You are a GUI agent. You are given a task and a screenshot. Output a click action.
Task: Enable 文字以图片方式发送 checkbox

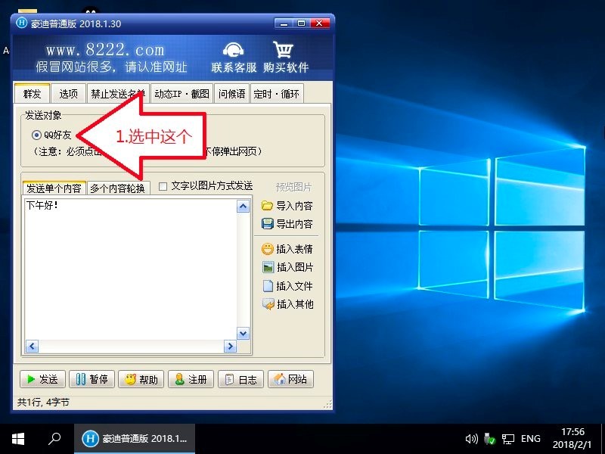pos(163,186)
